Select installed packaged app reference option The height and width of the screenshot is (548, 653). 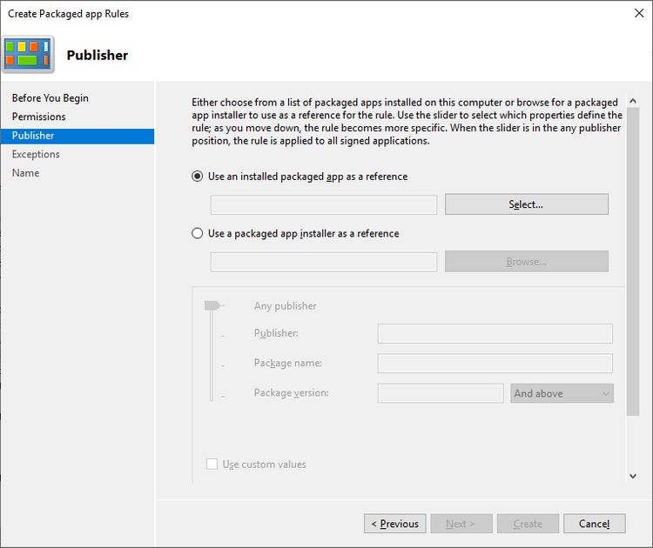coord(198,177)
